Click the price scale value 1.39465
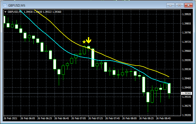 (x=187, y=79)
